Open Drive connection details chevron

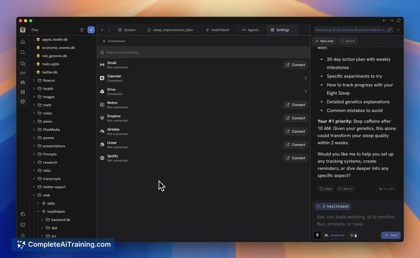(x=306, y=92)
